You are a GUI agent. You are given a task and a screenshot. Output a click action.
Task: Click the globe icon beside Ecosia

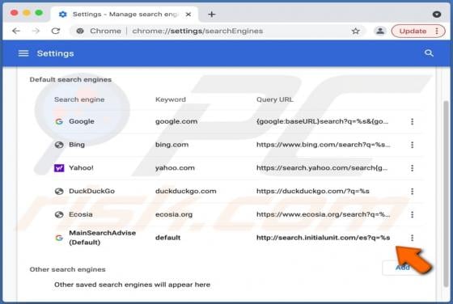point(59,214)
